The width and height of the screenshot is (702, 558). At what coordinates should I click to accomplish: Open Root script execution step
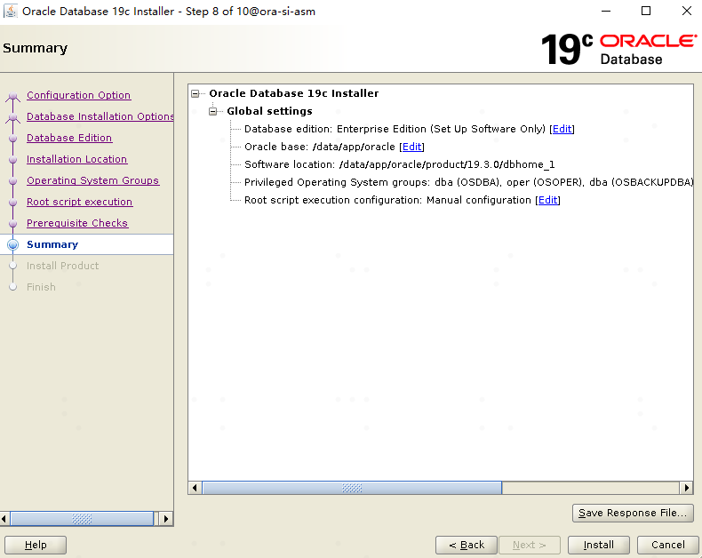click(80, 202)
